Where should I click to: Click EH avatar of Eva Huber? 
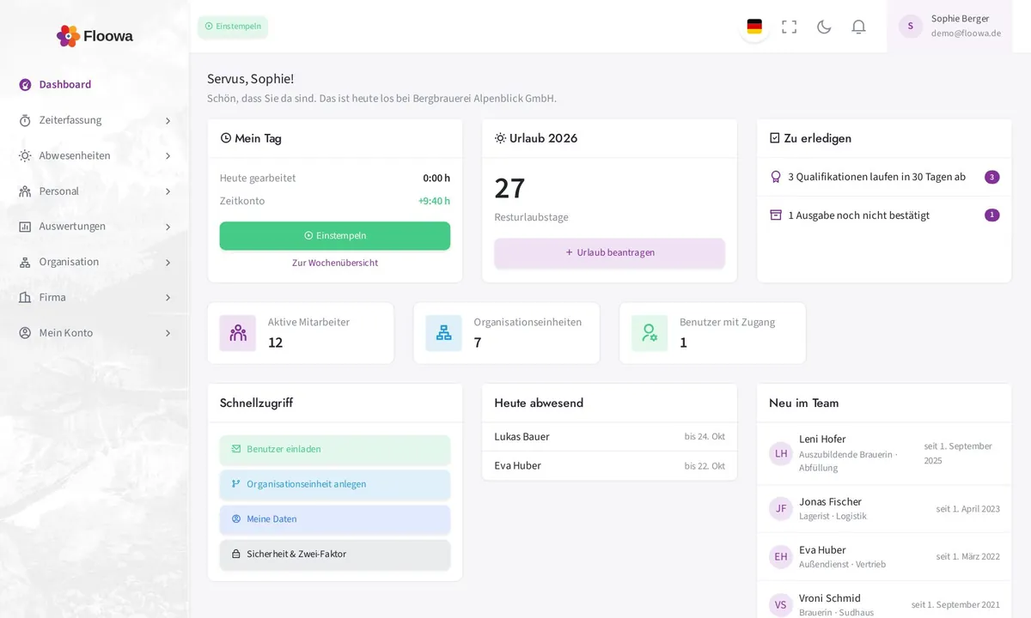coord(781,556)
